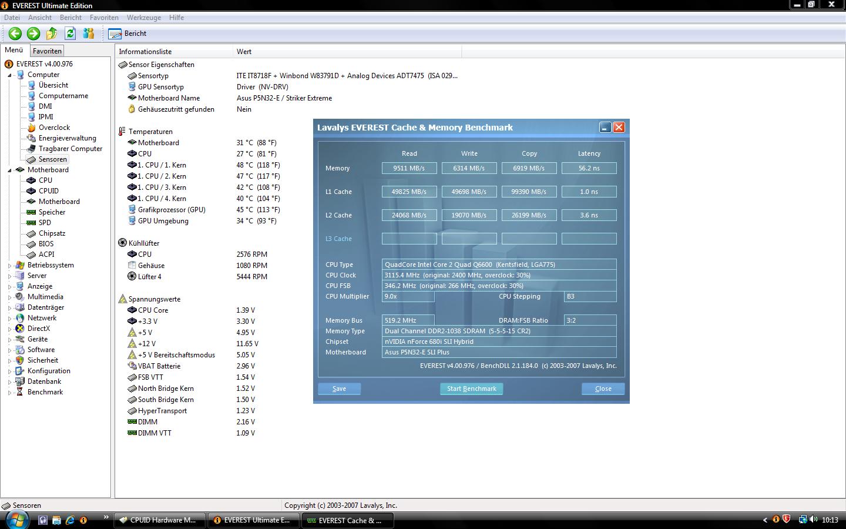Open the Benchmark hourglass entry
Screen dimensions: 846x529
(20, 392)
